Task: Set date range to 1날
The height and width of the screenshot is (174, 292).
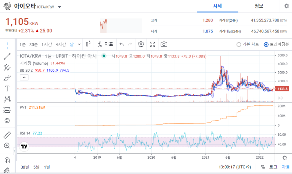Action: pyautogui.click(x=47, y=167)
